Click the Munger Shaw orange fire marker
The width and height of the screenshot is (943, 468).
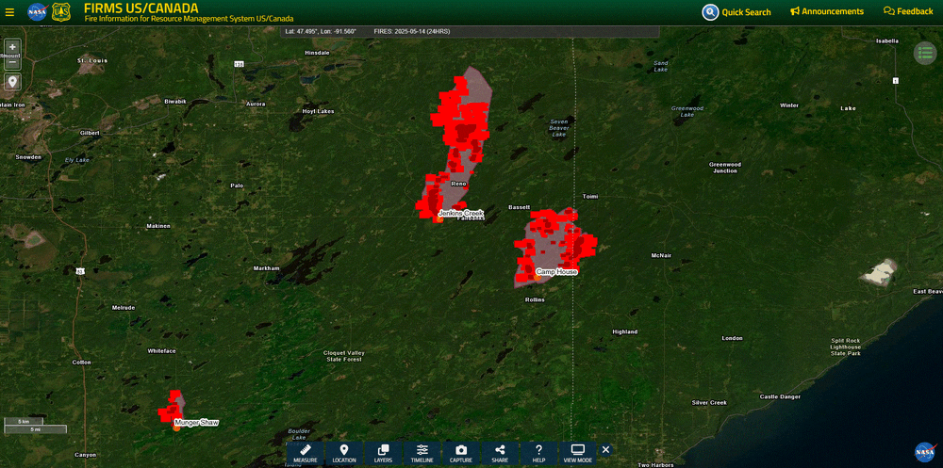[x=177, y=428]
